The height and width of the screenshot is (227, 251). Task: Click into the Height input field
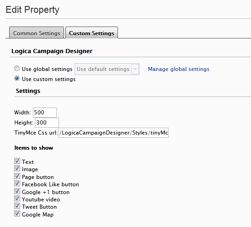47,123
